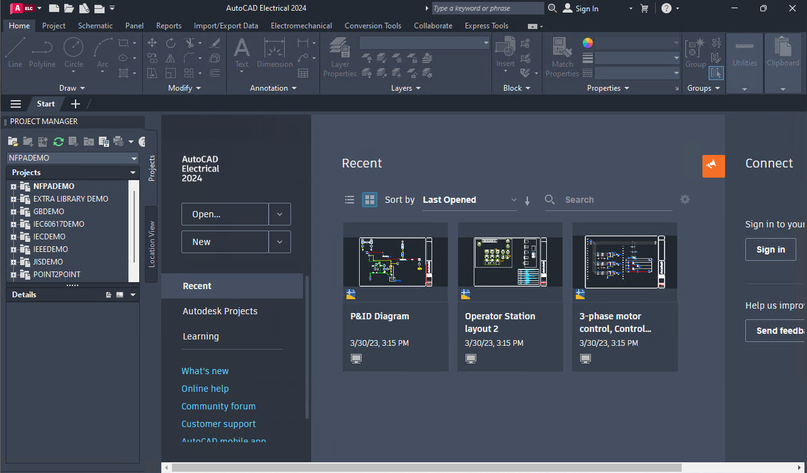Screen dimensions: 807x473
Task: Switch to the Panel ribbon tab
Action: point(134,26)
